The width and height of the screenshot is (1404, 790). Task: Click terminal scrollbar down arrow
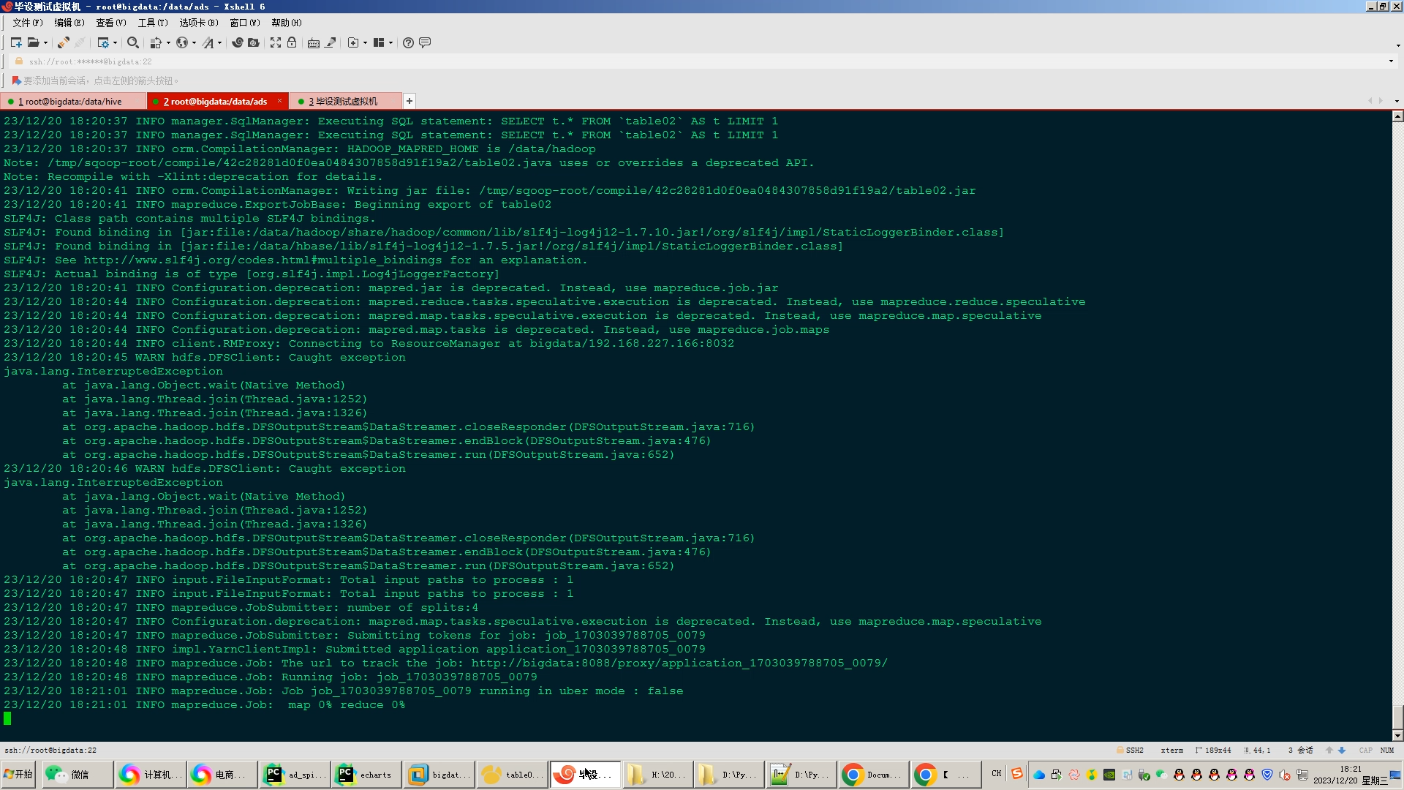click(1397, 735)
